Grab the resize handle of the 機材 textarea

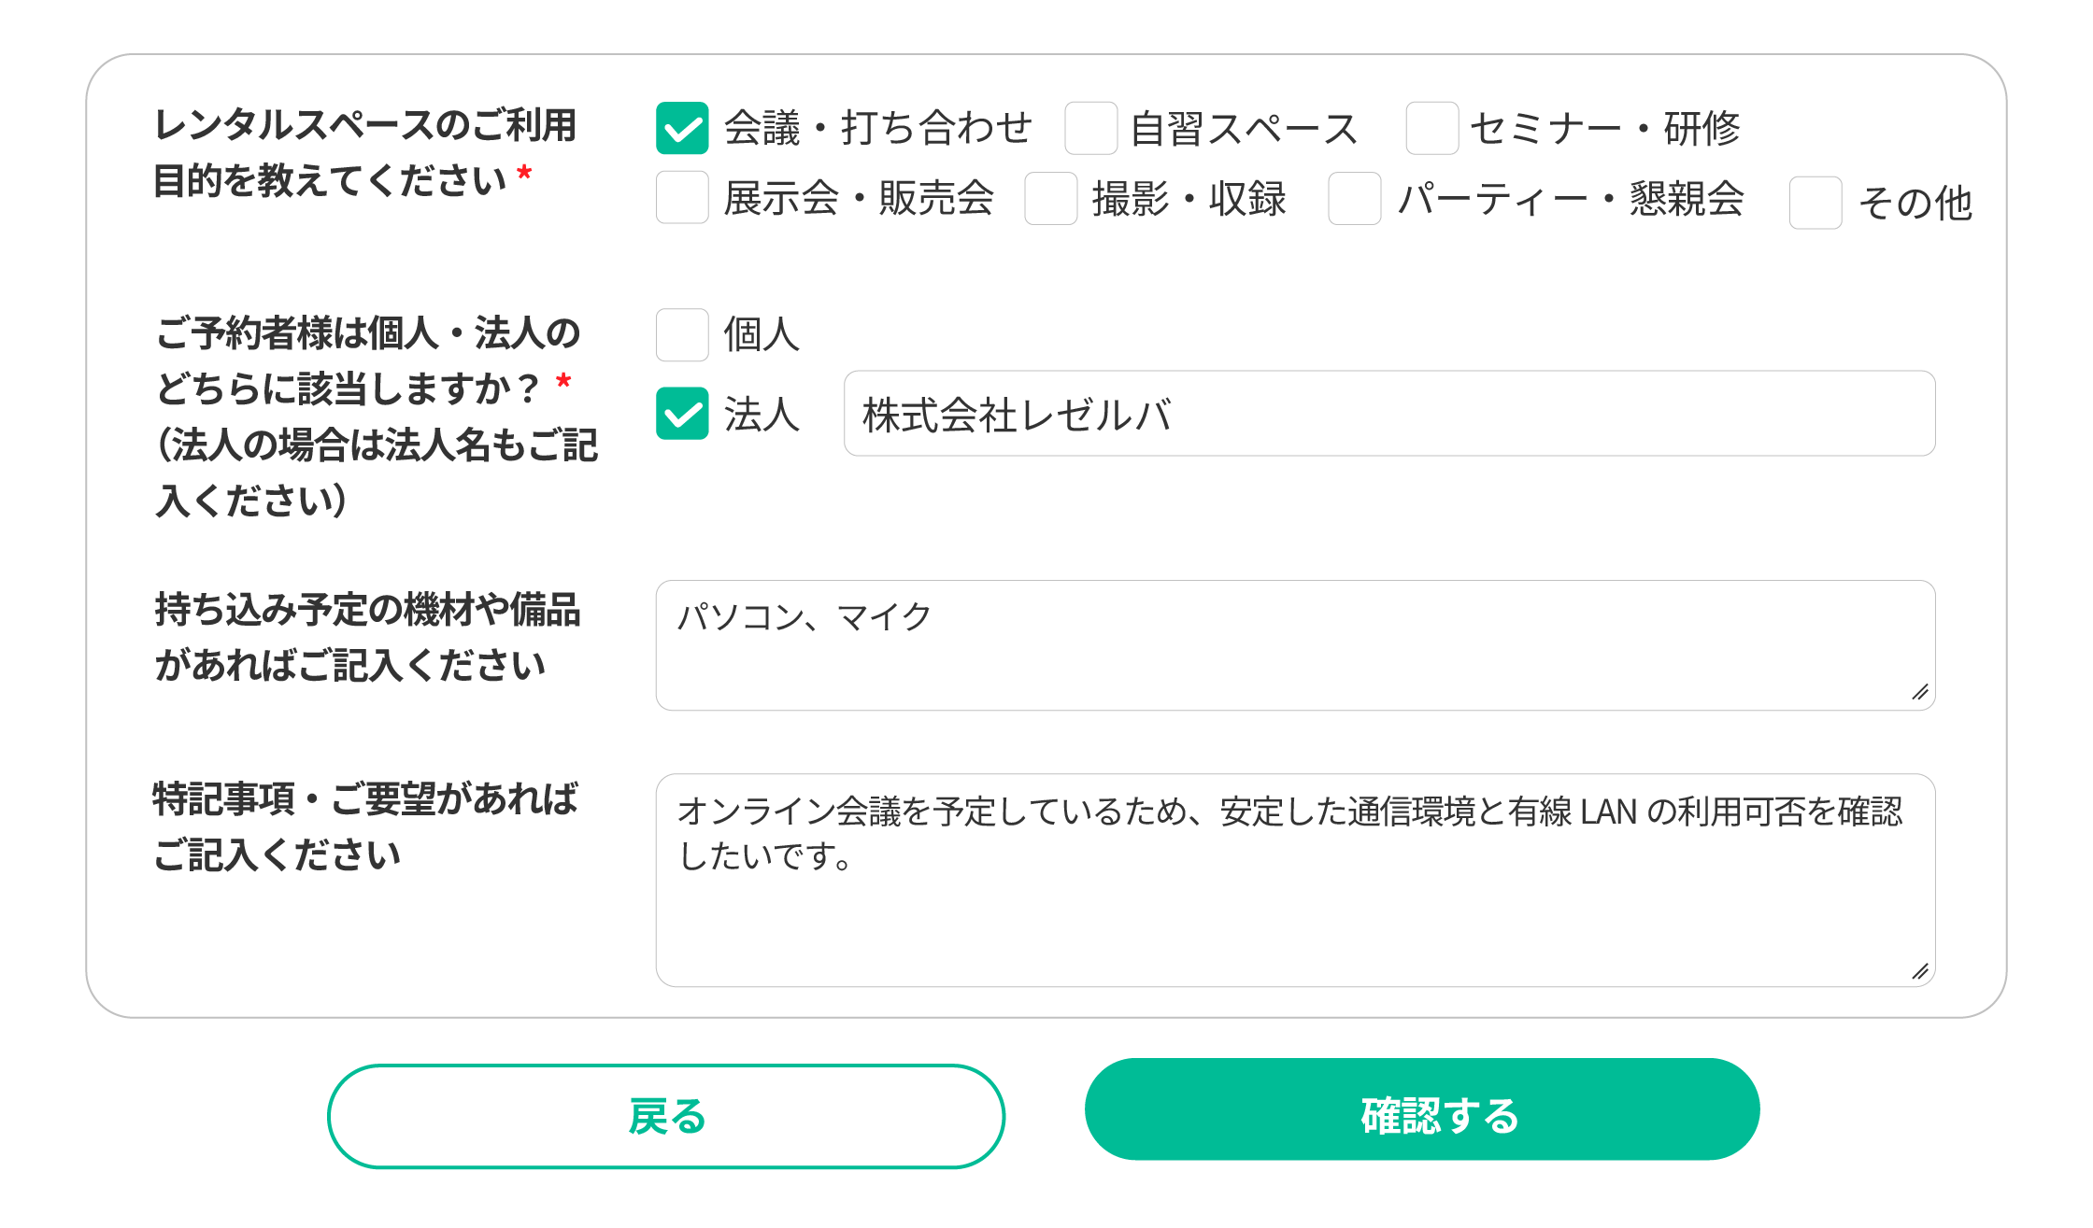pos(1920,692)
